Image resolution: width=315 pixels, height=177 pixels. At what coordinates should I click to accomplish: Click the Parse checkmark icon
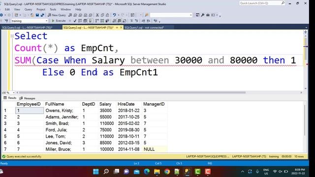coord(75,21)
